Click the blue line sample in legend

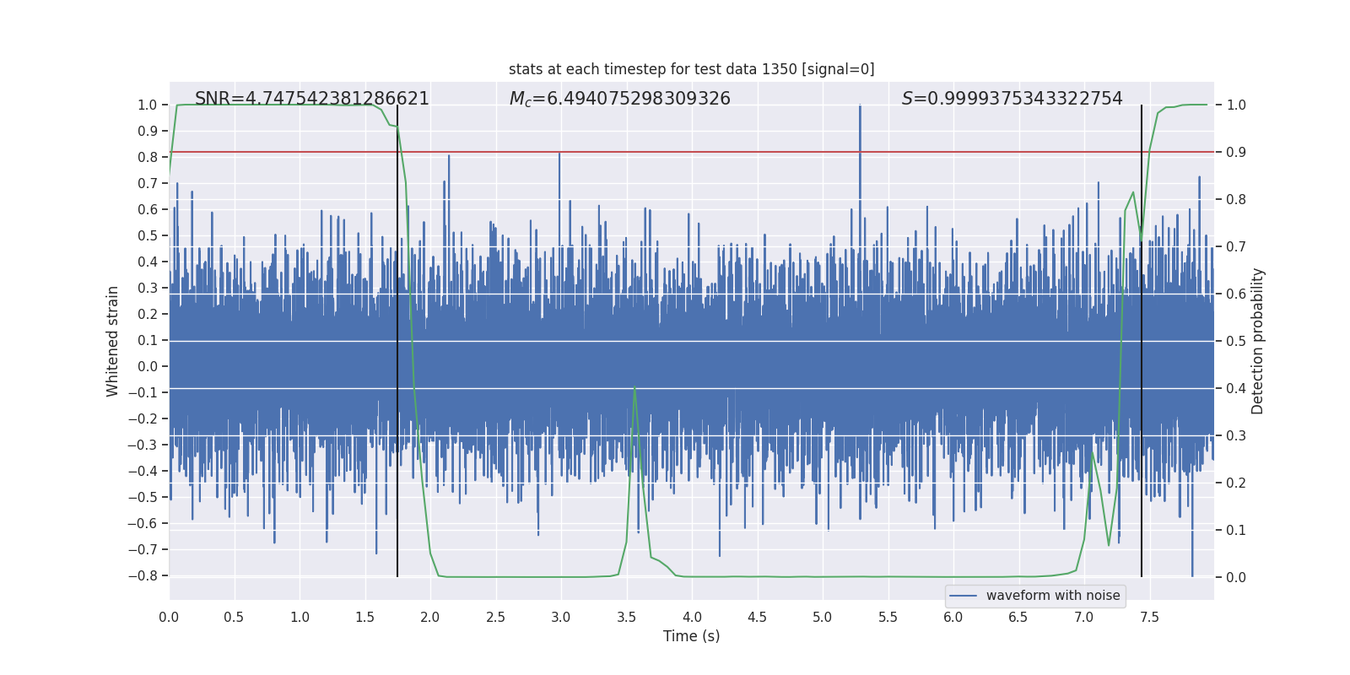[x=964, y=596]
